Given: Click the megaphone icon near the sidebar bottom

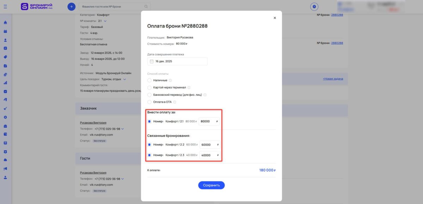Looking at the screenshot, I should [5, 169].
